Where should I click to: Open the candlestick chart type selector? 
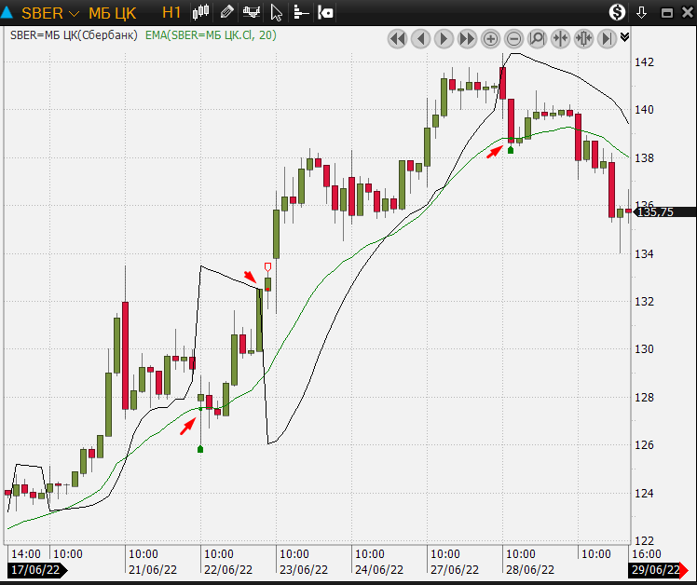click(x=201, y=12)
